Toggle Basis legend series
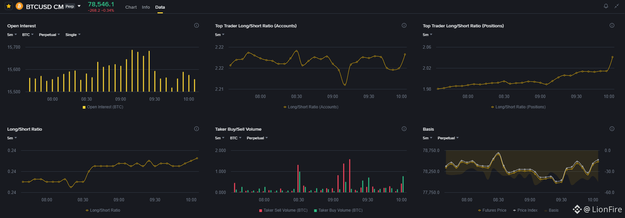The width and height of the screenshot is (625, 218). click(551, 210)
